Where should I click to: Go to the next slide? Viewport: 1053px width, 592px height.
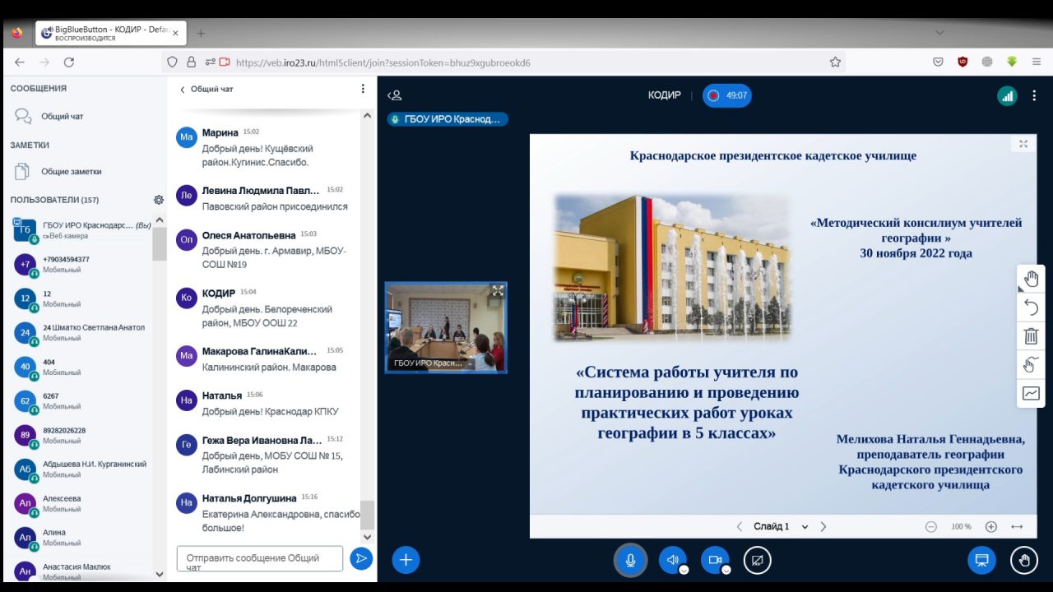(x=823, y=526)
